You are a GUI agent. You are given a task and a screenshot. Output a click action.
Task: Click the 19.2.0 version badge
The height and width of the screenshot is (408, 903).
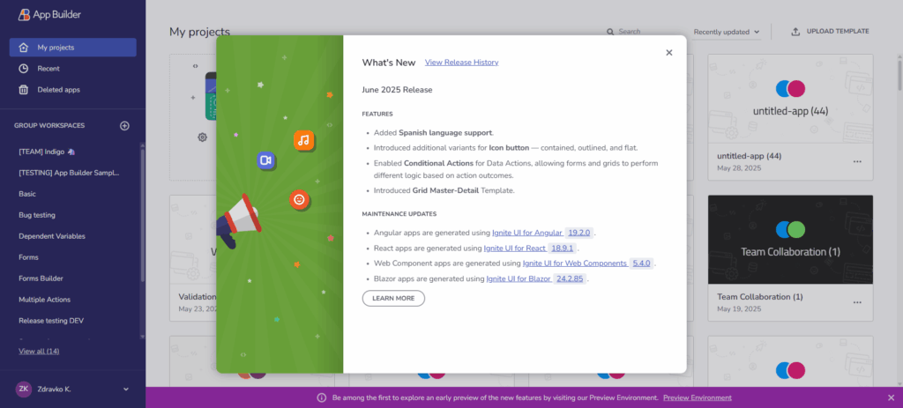click(x=579, y=233)
